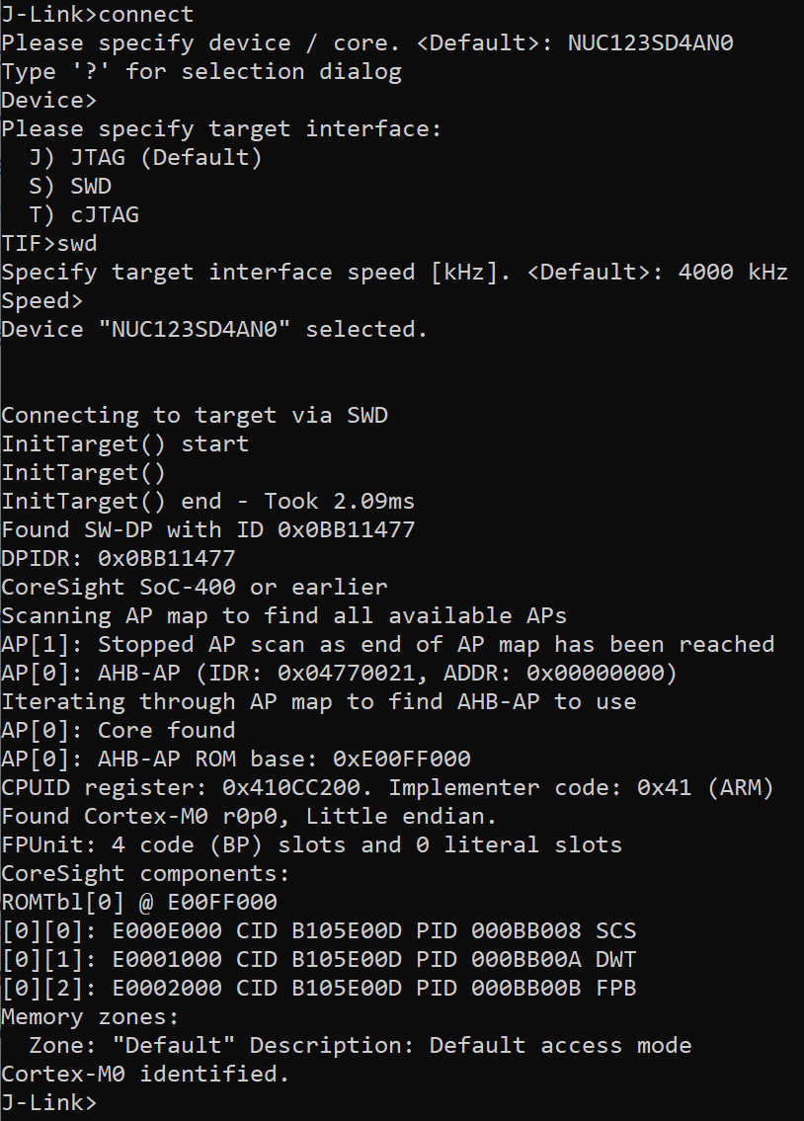Click the typed 'swd' after TIF>

[x=77, y=244]
